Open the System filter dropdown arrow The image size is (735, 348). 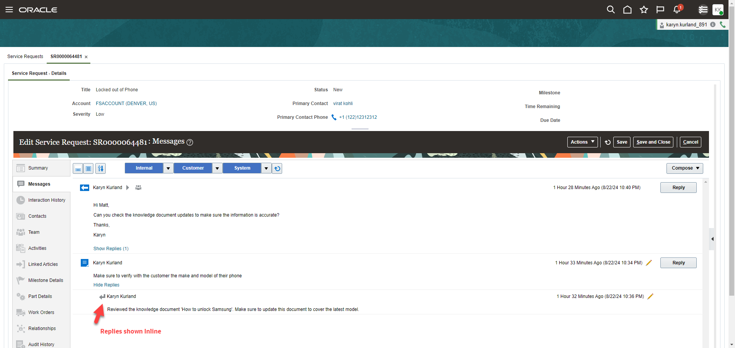266,168
